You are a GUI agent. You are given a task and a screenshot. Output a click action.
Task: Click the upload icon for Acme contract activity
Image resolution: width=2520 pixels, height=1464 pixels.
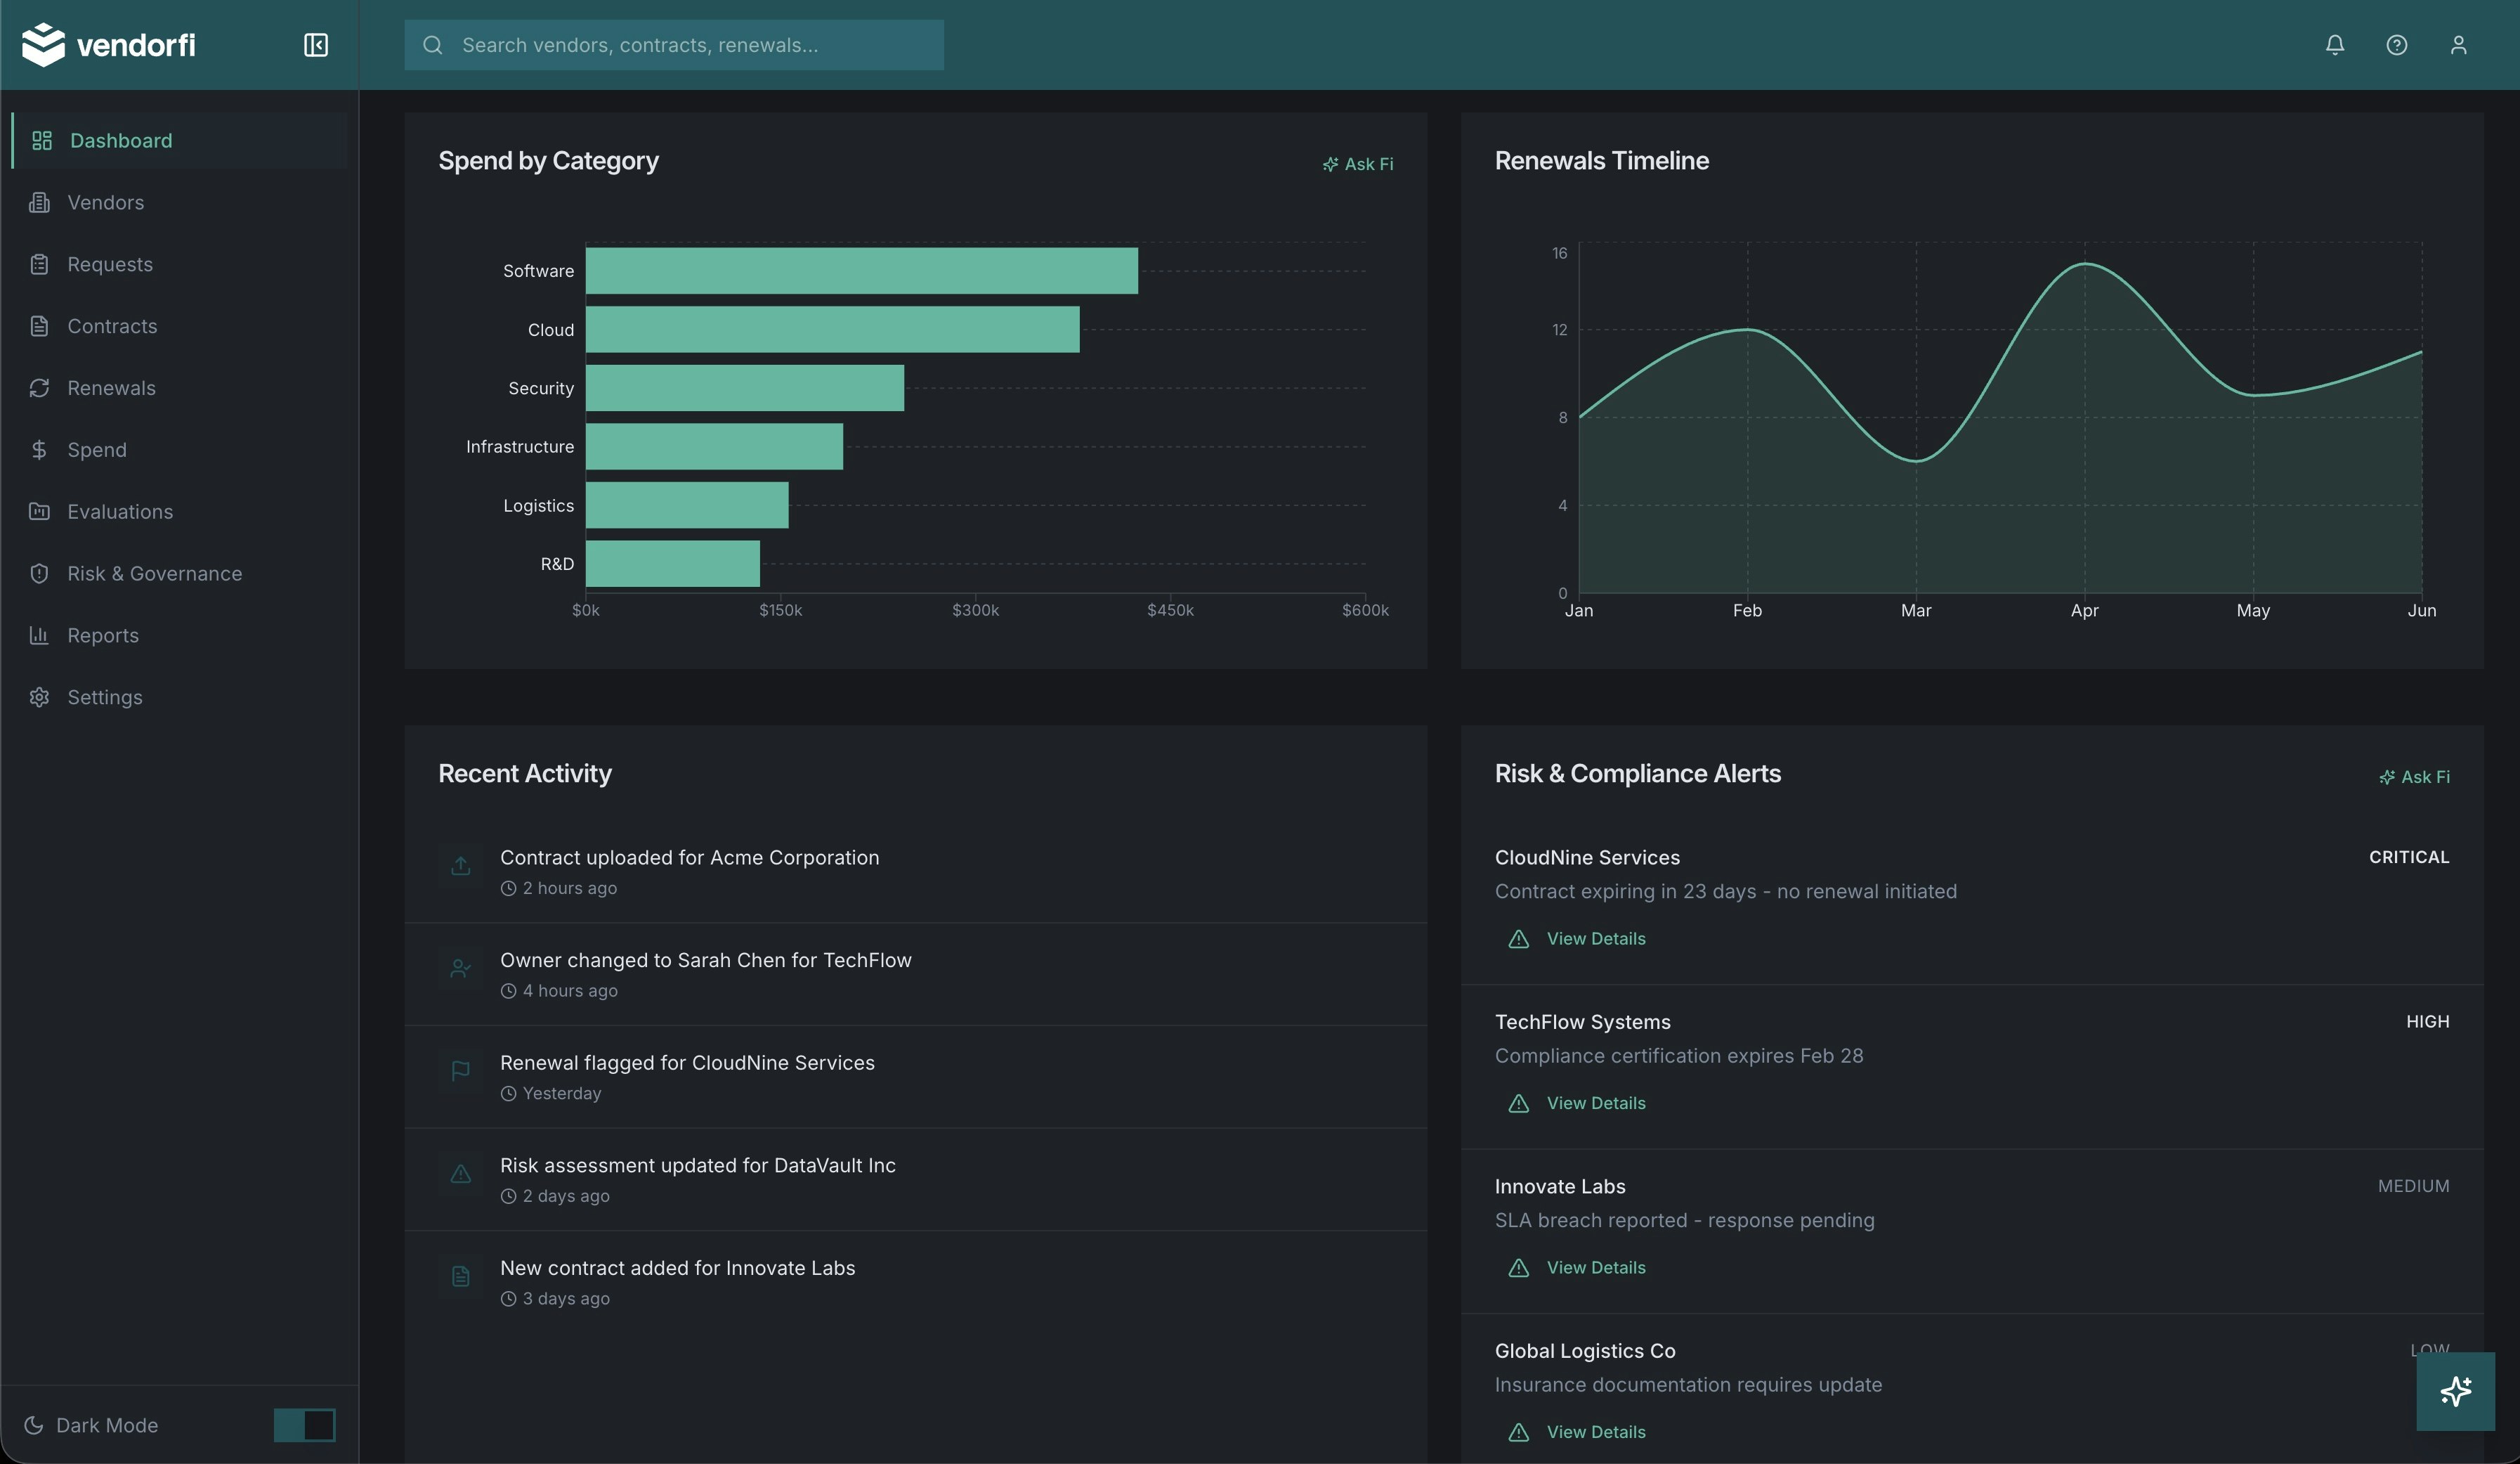tap(460, 867)
